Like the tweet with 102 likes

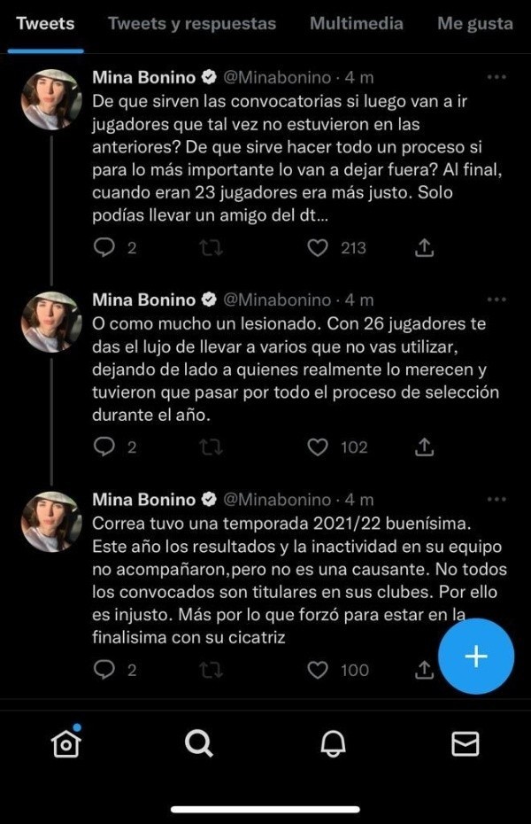click(x=318, y=447)
